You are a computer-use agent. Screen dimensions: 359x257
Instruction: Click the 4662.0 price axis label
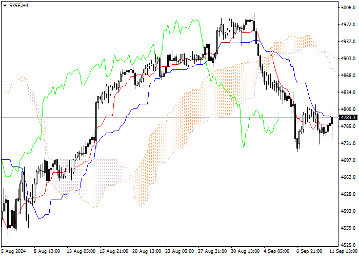348,177
